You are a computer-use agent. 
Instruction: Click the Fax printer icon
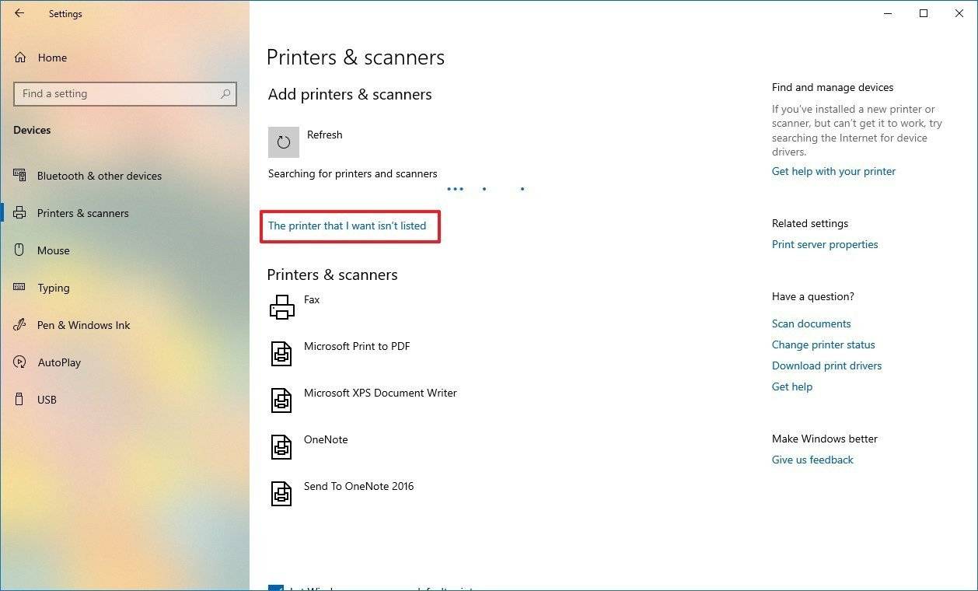[281, 306]
